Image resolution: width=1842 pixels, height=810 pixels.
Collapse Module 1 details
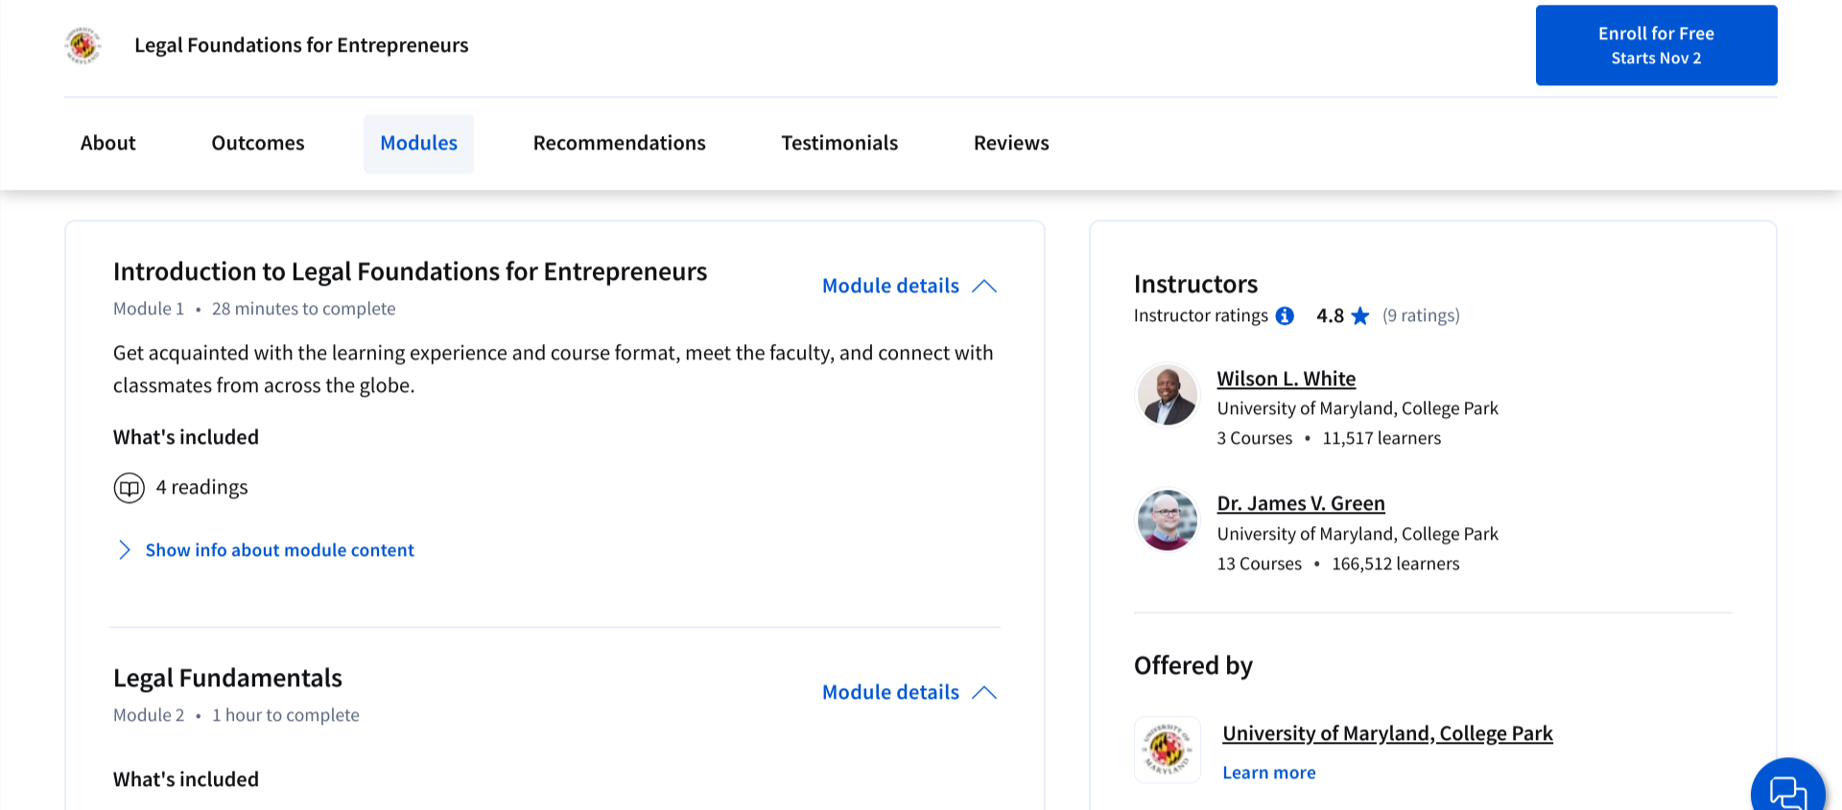909,287
